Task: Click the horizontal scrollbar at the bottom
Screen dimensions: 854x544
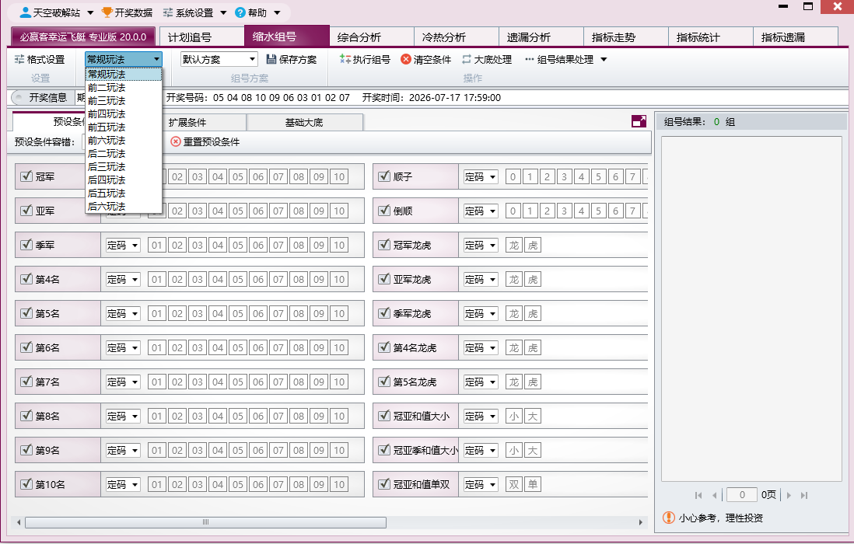Action: tap(206, 522)
